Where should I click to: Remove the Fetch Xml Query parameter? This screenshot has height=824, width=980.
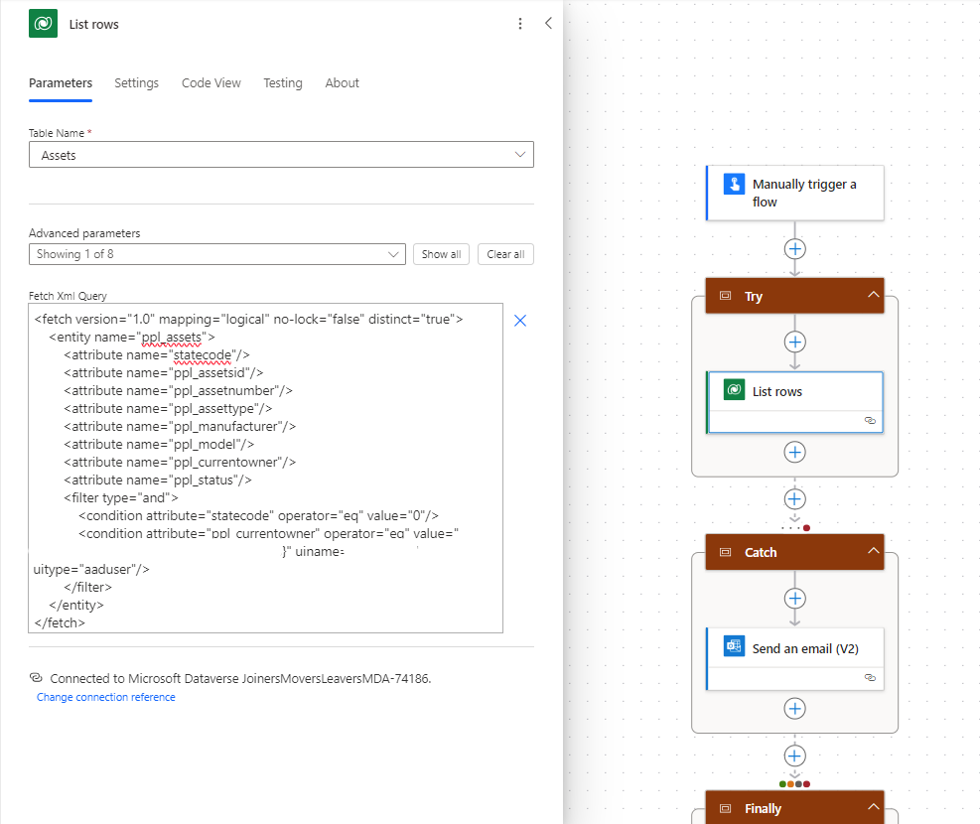coord(520,321)
